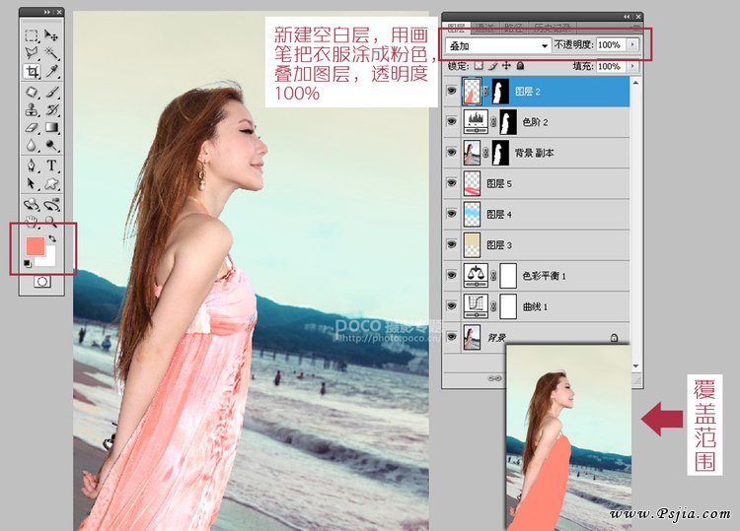
Task: Select the Type tool
Action: click(51, 166)
